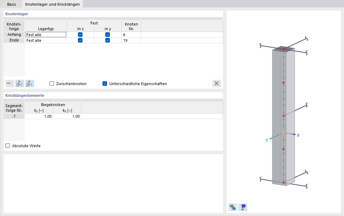Click the ky value 1.00 cell

point(39,116)
